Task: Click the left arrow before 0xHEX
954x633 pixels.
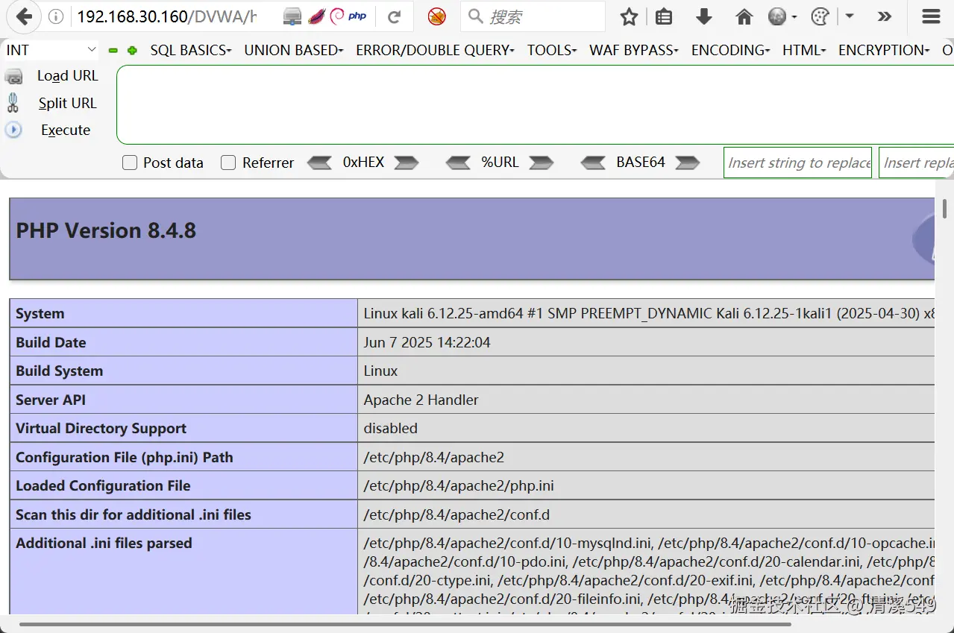Action: coord(319,163)
